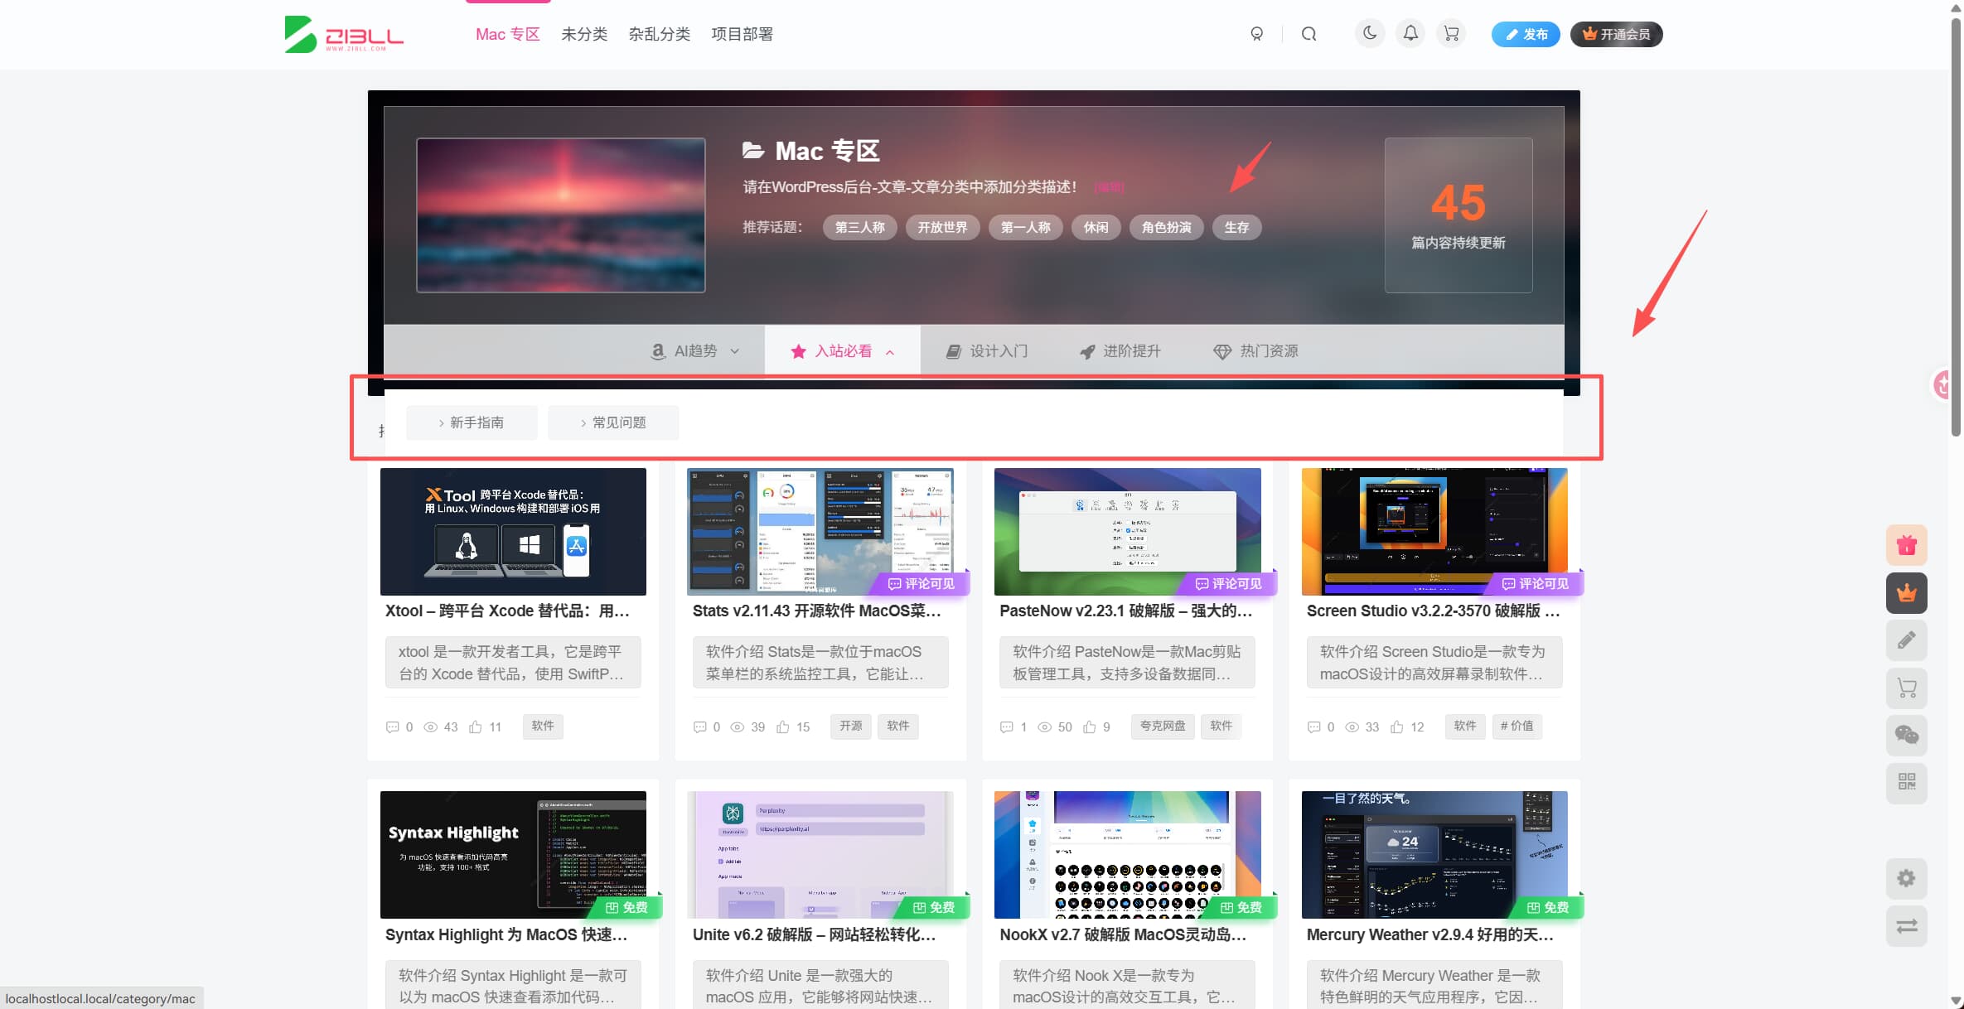Open the Screen Studio article thumbnail
1964x1009 pixels.
pyautogui.click(x=1434, y=532)
